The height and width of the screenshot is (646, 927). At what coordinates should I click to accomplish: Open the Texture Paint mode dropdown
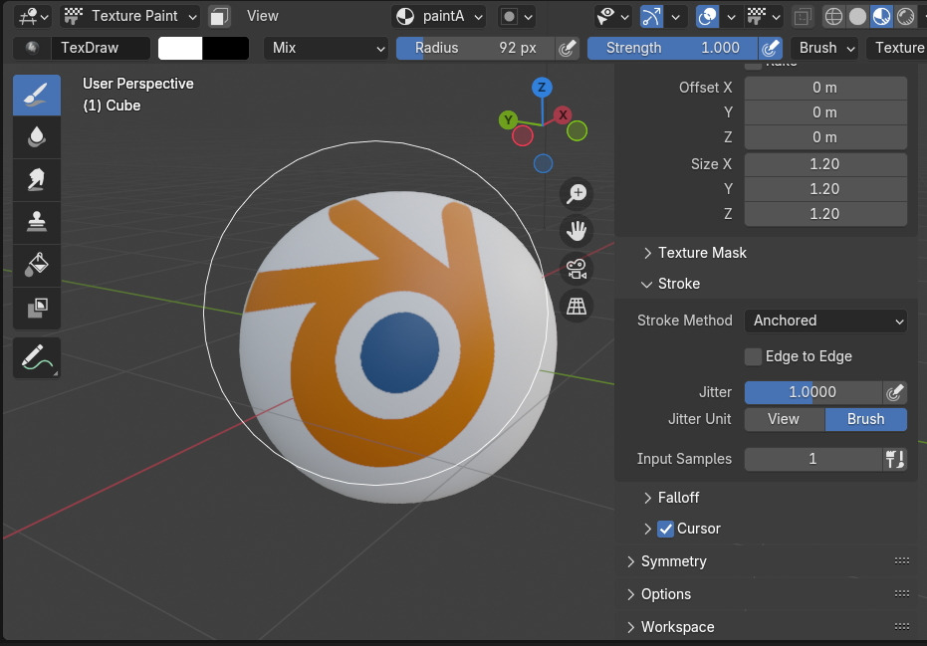click(x=130, y=16)
